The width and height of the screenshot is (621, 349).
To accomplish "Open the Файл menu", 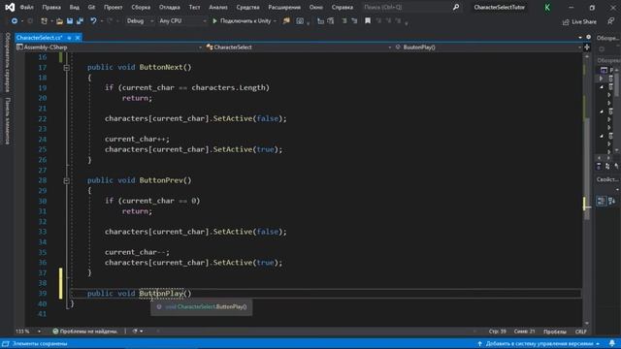I will [x=26, y=7].
